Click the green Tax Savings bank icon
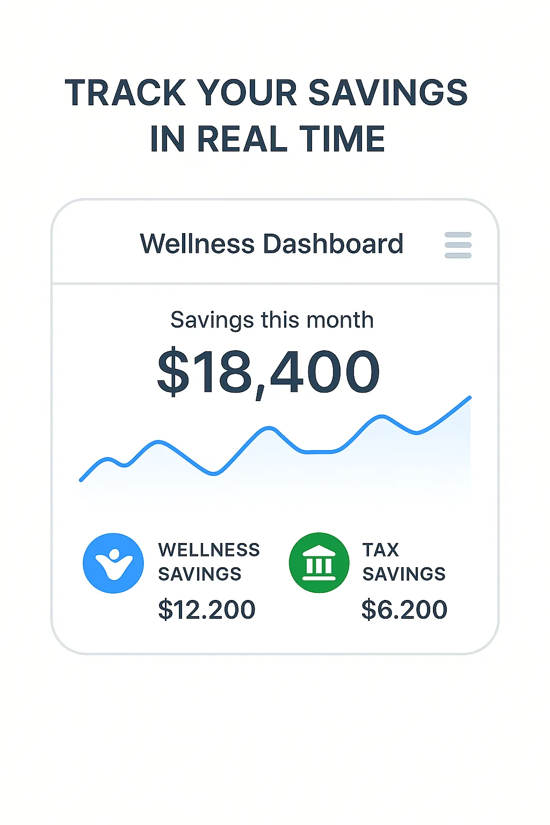 [x=319, y=563]
